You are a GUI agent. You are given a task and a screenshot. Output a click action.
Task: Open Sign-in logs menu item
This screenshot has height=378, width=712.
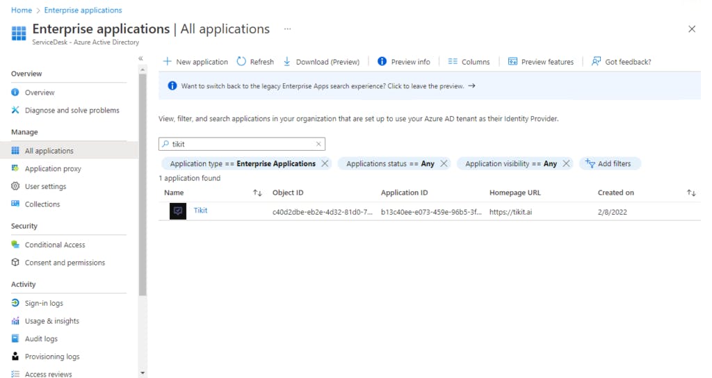coord(44,303)
